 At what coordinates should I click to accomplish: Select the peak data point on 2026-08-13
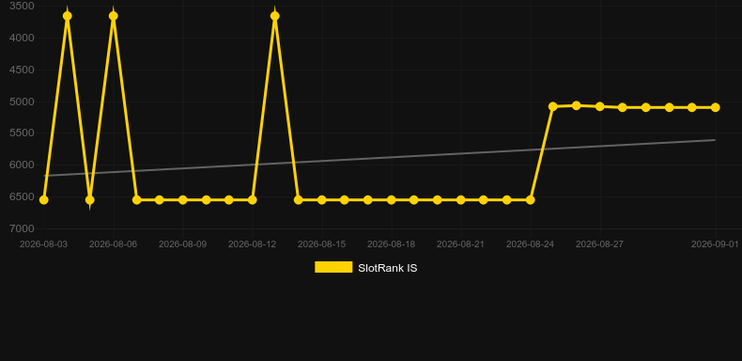pyautogui.click(x=275, y=16)
